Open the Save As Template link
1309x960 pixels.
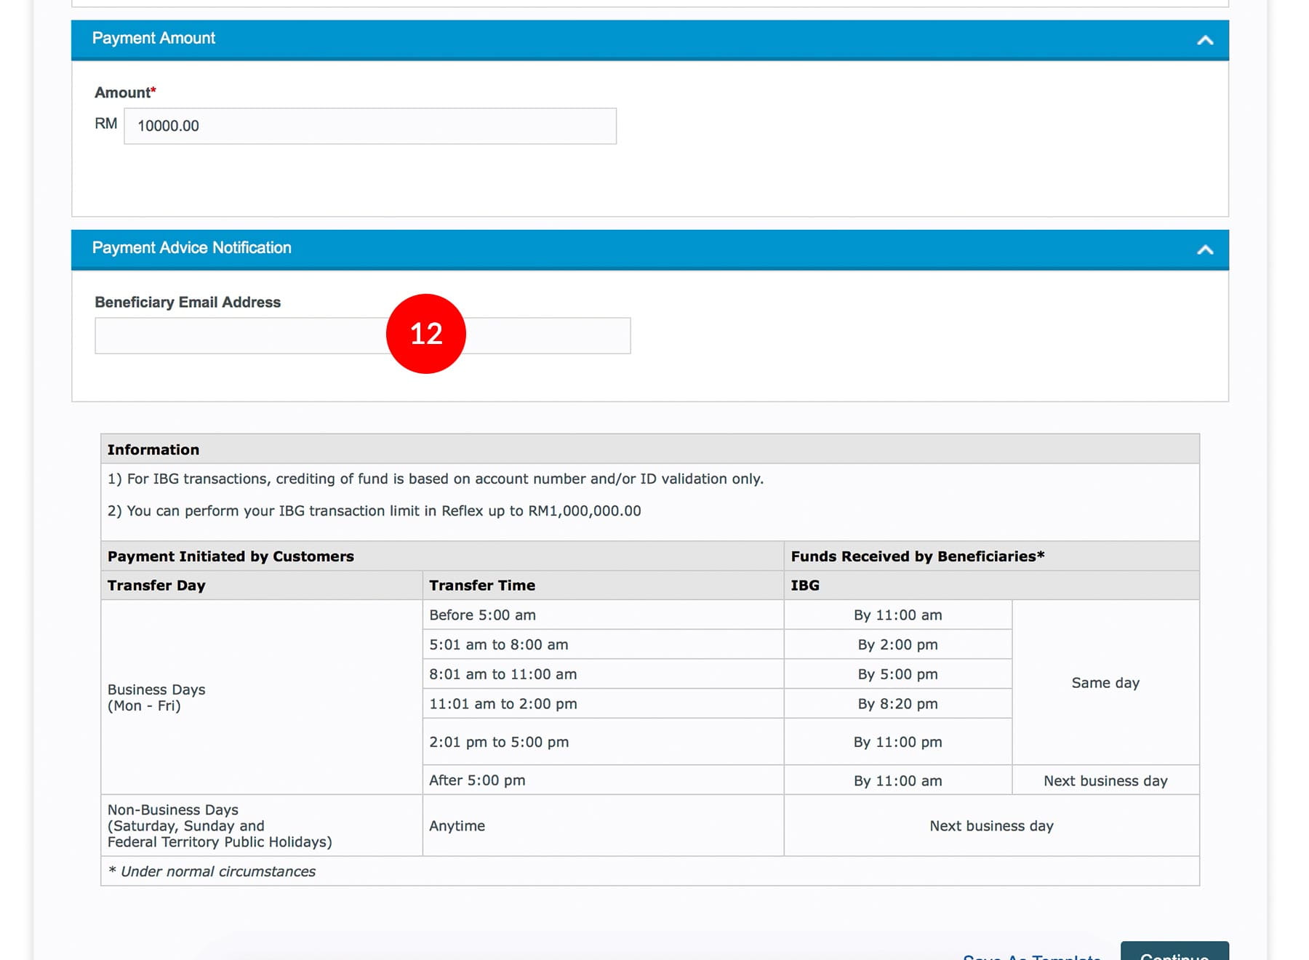(1031, 956)
